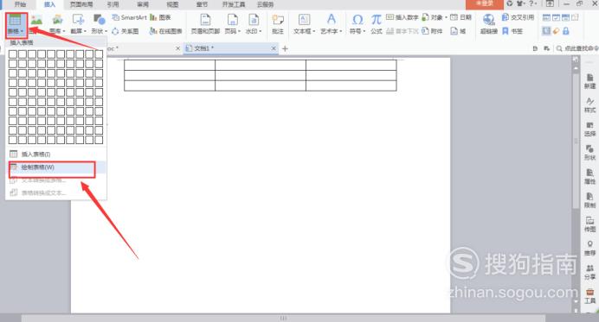Viewport: 599px width, 322px height.
Task: Insert the Date (日期)
Action: [x=461, y=17]
